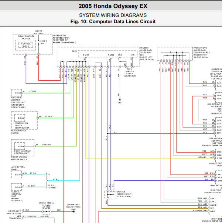
Task: Click the 'EX, EX-L, TOURING' trim label
Action: [52, 187]
